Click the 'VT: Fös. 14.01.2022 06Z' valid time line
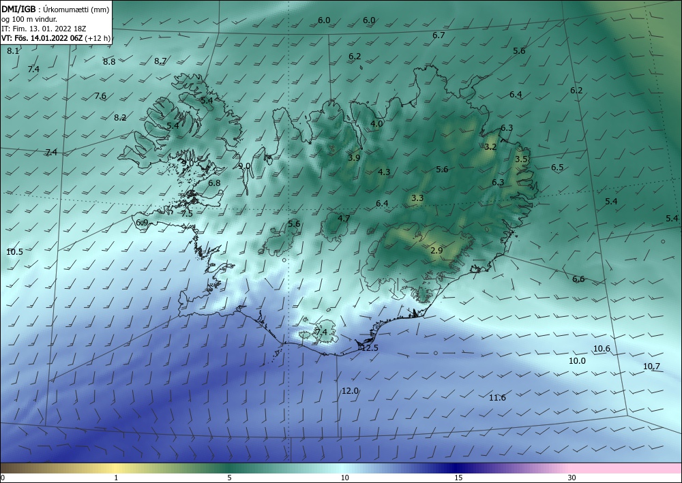 pyautogui.click(x=42, y=38)
